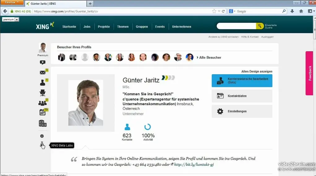
Task: Open the Google search engine dropdown arrow
Action: [x=235, y=11]
